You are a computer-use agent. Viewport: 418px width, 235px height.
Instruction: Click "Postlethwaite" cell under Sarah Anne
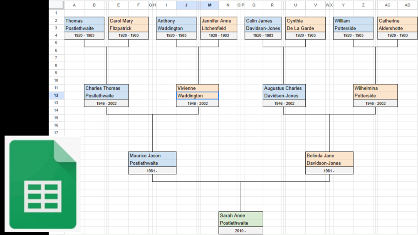click(x=241, y=223)
